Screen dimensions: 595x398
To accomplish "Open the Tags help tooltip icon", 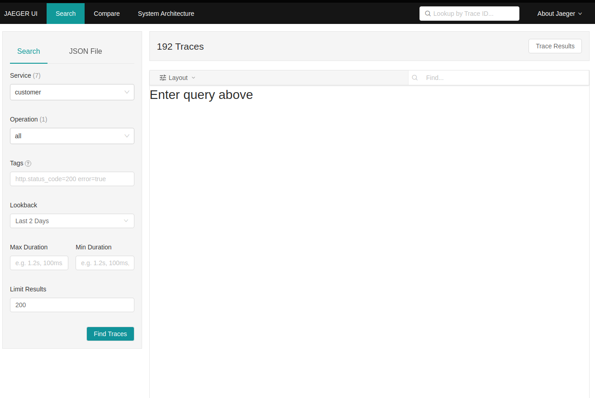I will coord(28,163).
